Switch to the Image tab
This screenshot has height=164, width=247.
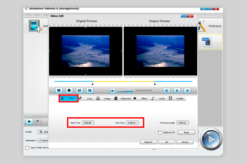103,98
